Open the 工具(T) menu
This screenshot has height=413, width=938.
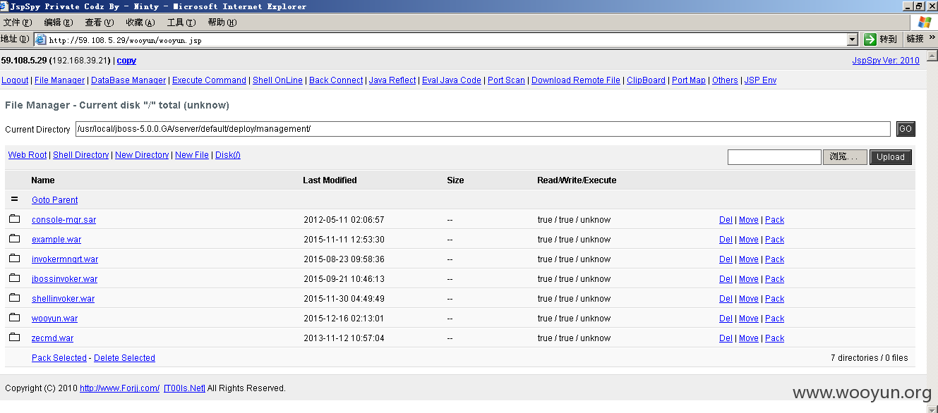(x=181, y=23)
